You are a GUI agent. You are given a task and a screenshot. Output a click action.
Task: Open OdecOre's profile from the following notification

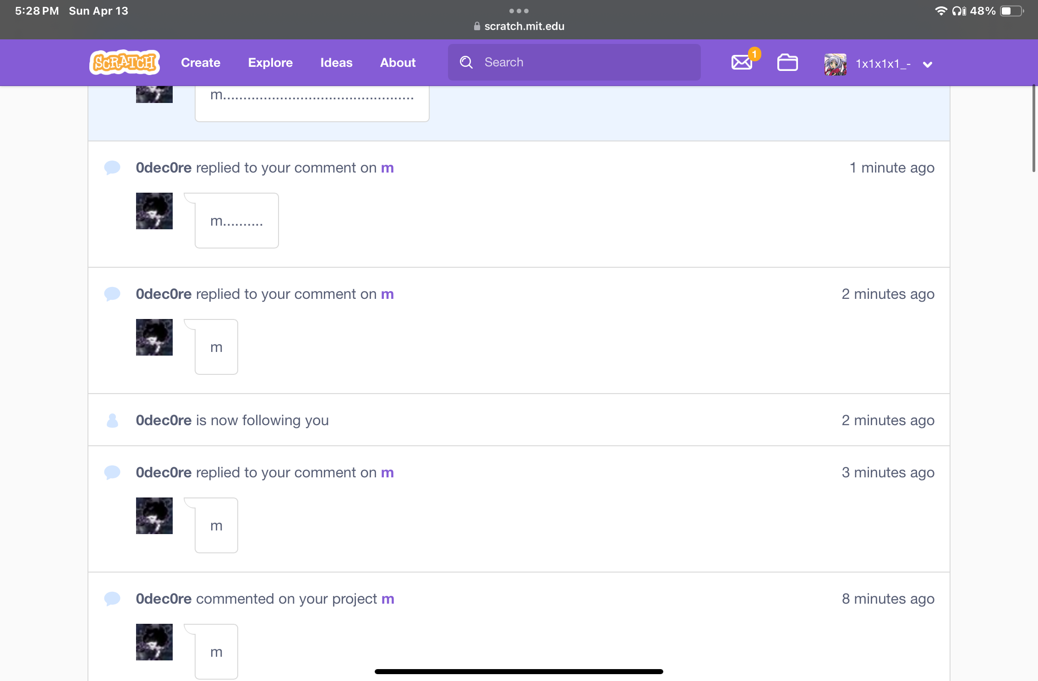coord(164,420)
